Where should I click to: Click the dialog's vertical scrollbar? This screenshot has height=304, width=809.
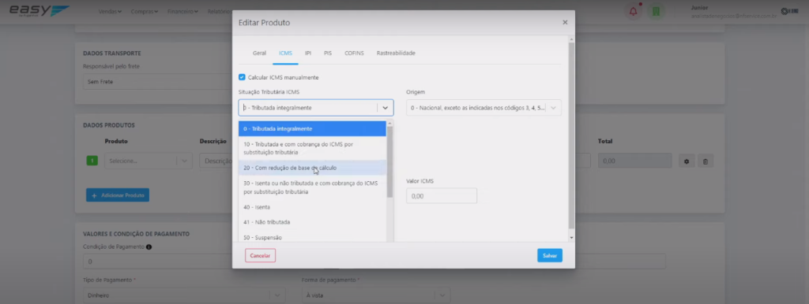pyautogui.click(x=571, y=135)
